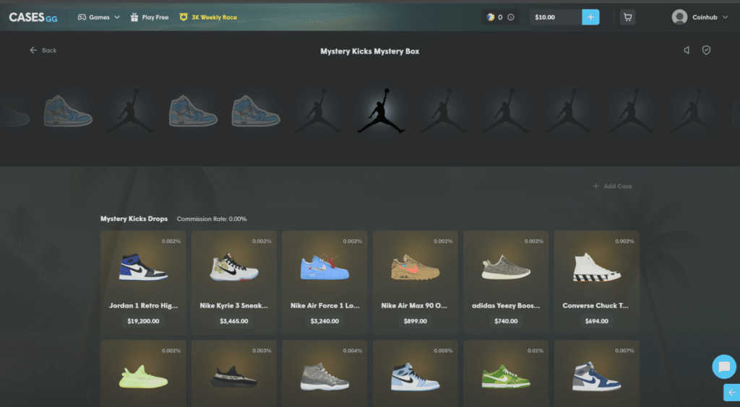This screenshot has width=740, height=407.
Task: Click the Coinhub profile avatar
Action: [x=679, y=17]
